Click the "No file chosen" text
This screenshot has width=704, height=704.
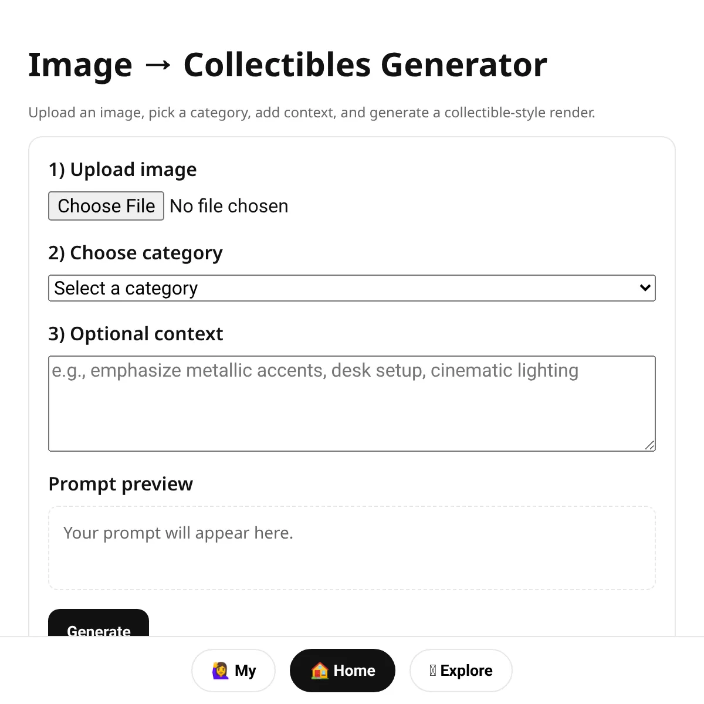pyautogui.click(x=229, y=207)
